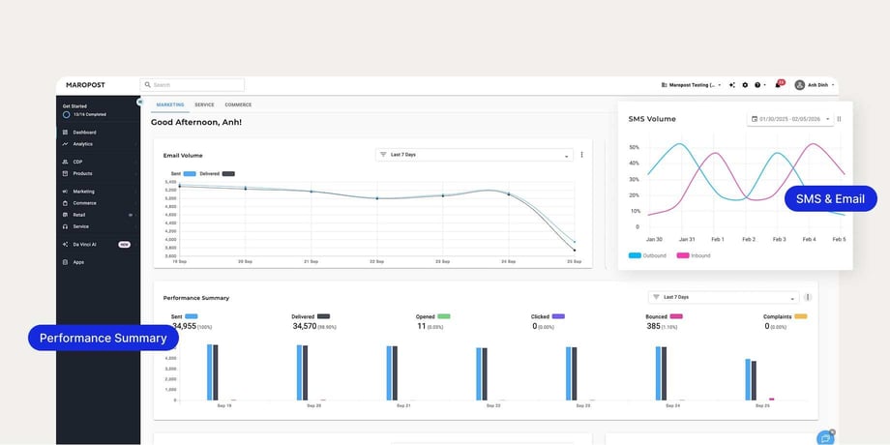Click the Commerce bag icon
This screenshot has width=890, height=445.
pos(65,203)
